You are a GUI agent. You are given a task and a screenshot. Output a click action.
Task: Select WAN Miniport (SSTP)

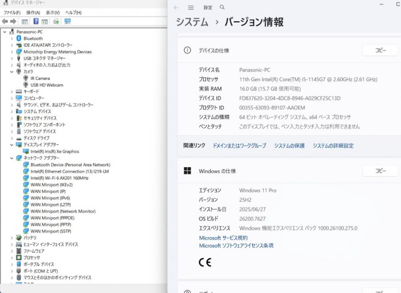tap(51, 231)
